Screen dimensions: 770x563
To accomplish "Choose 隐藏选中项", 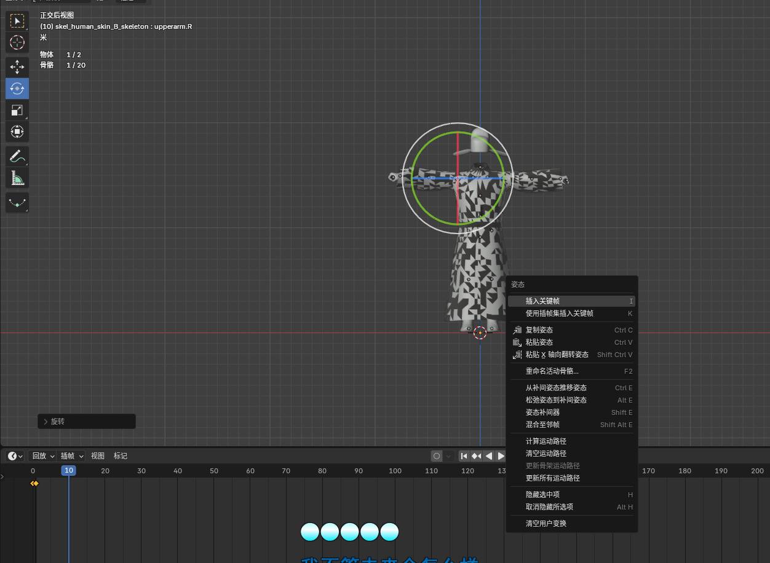I will (x=572, y=495).
